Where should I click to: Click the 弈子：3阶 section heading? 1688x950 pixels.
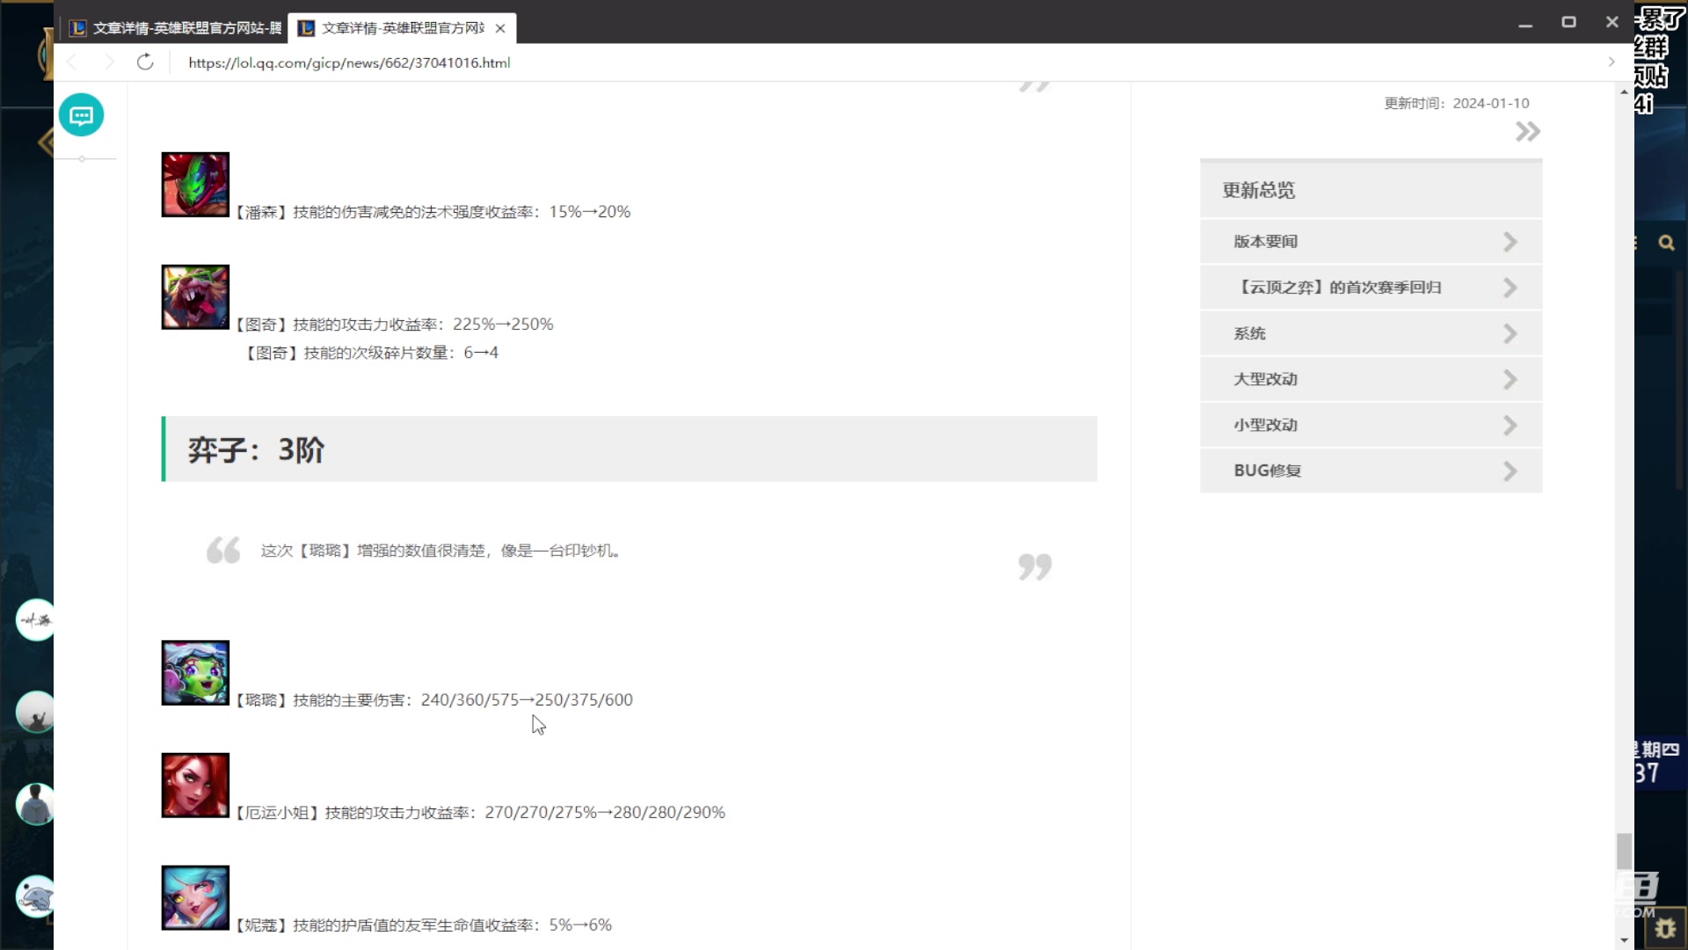pyautogui.click(x=629, y=449)
